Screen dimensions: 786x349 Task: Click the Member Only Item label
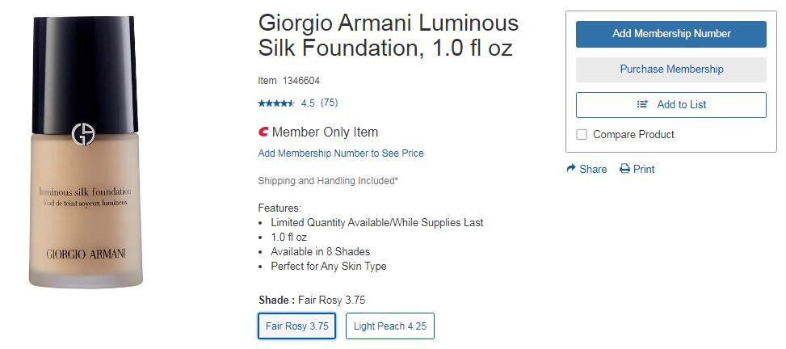coord(325,132)
